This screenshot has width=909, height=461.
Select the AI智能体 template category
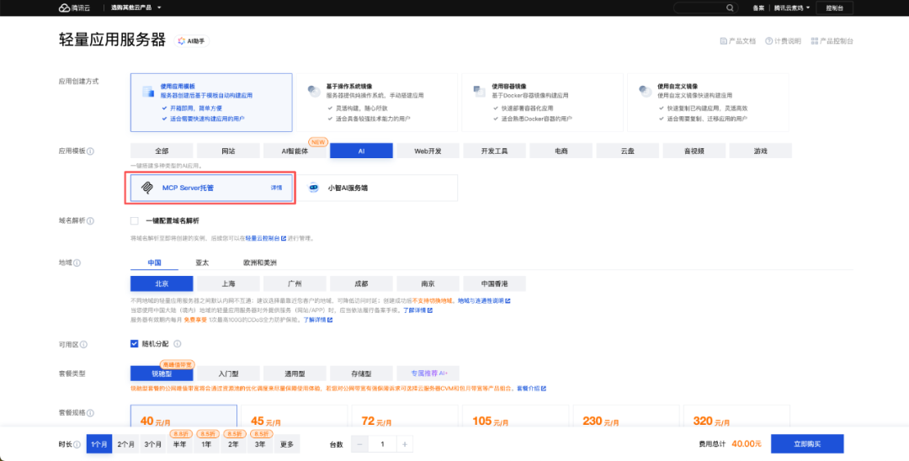(x=295, y=151)
